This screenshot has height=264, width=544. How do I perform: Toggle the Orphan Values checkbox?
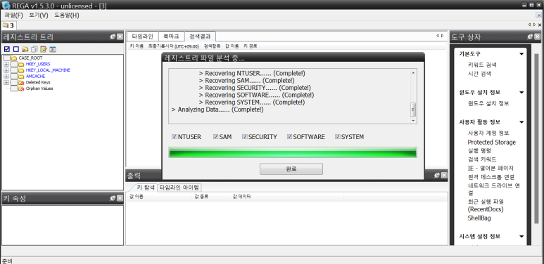coord(14,88)
